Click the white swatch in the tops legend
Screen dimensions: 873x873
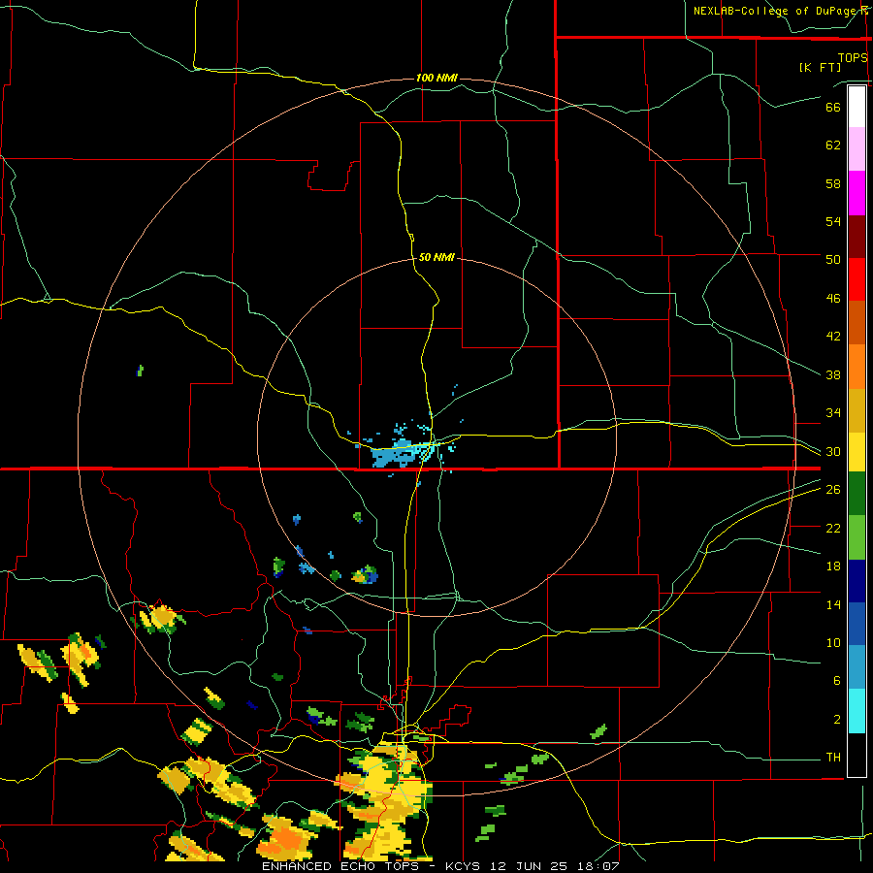click(857, 107)
